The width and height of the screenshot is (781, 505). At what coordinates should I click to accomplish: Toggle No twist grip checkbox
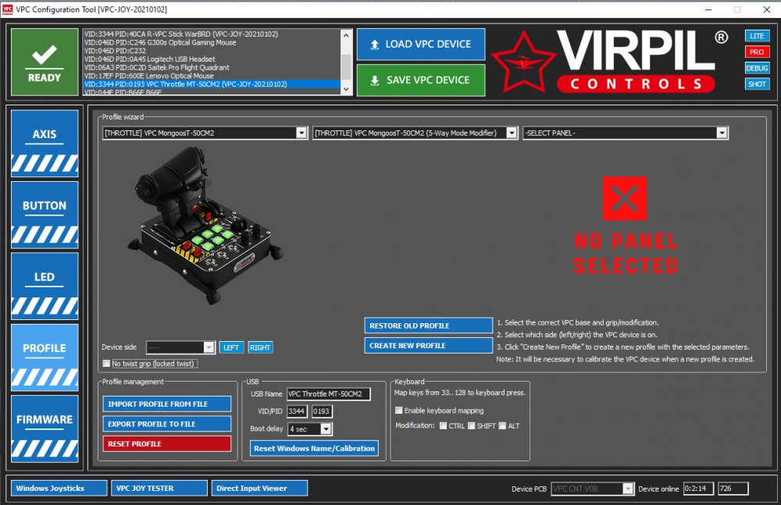click(x=106, y=364)
